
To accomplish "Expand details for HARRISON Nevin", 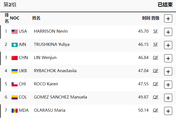I will (x=168, y=32).
